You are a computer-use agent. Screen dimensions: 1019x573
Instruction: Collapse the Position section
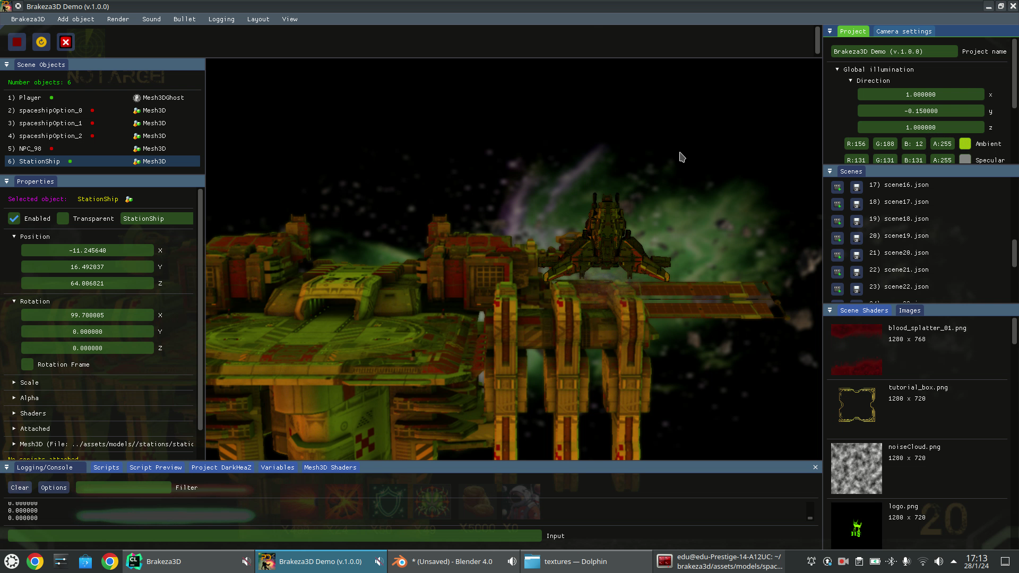click(x=14, y=237)
